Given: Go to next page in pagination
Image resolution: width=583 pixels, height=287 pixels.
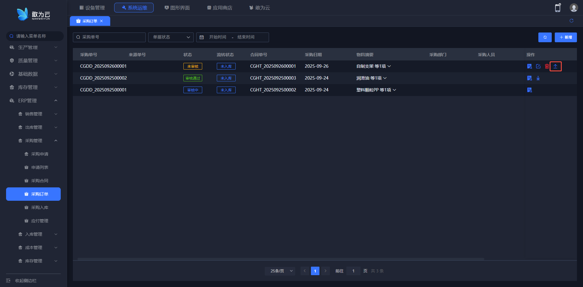Looking at the screenshot, I should tap(326, 271).
